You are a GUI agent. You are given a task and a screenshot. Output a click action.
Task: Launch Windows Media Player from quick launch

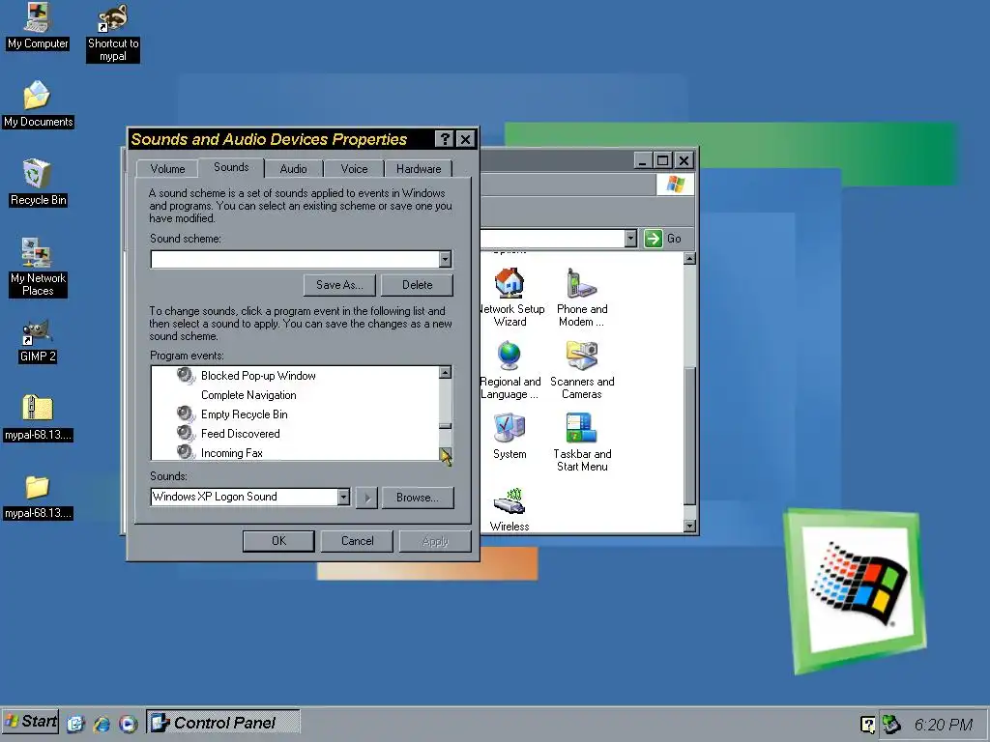tap(129, 724)
